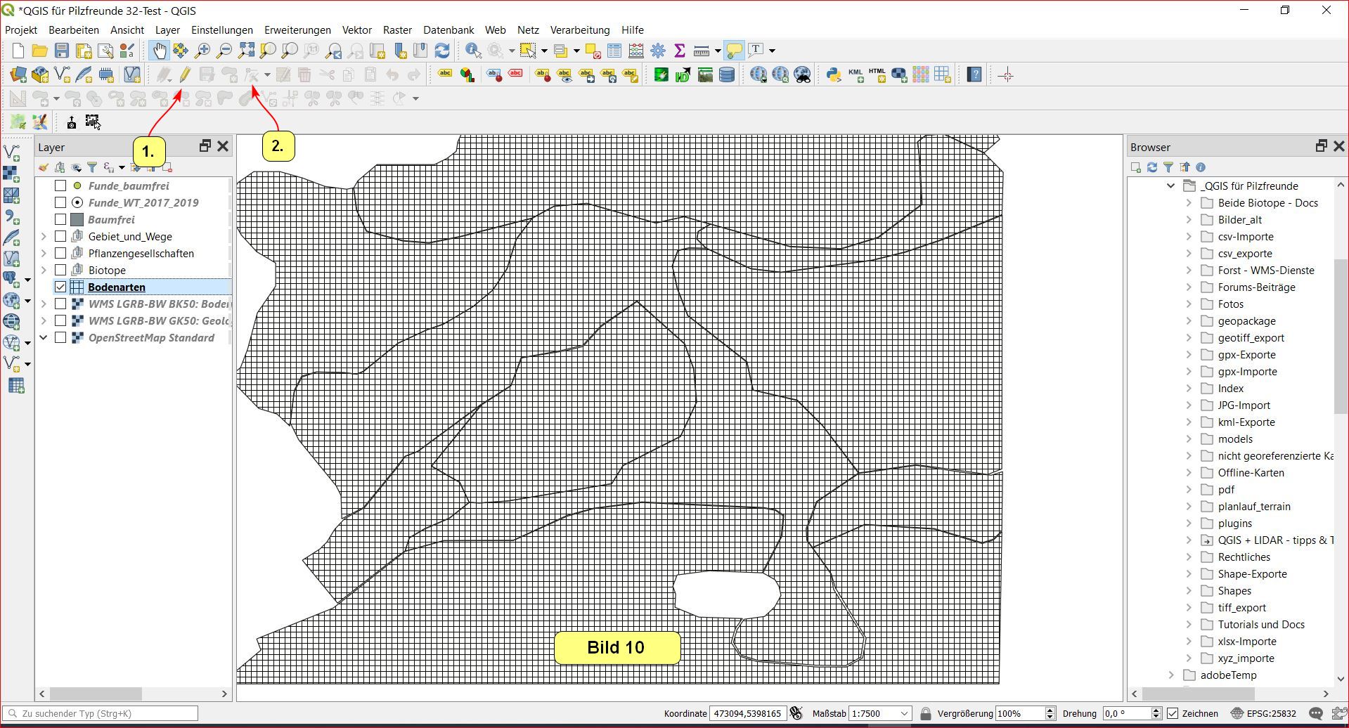The image size is (1349, 728).
Task: Click the Save Project floppy disk icon
Action: coord(62,51)
